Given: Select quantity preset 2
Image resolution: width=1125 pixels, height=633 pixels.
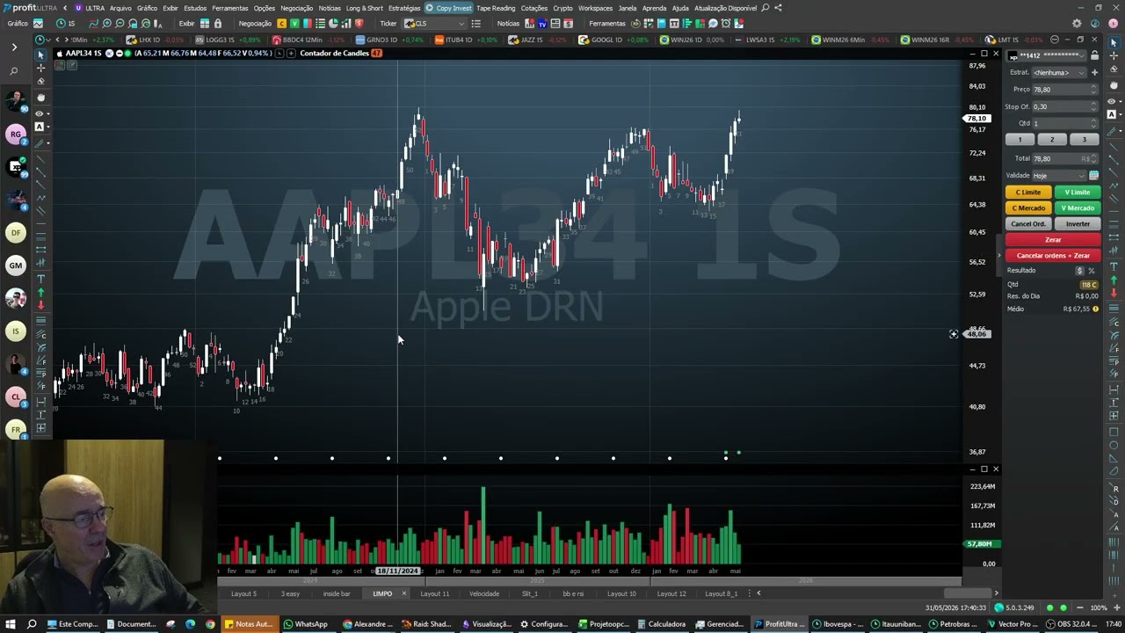Looking at the screenshot, I should (x=1052, y=140).
